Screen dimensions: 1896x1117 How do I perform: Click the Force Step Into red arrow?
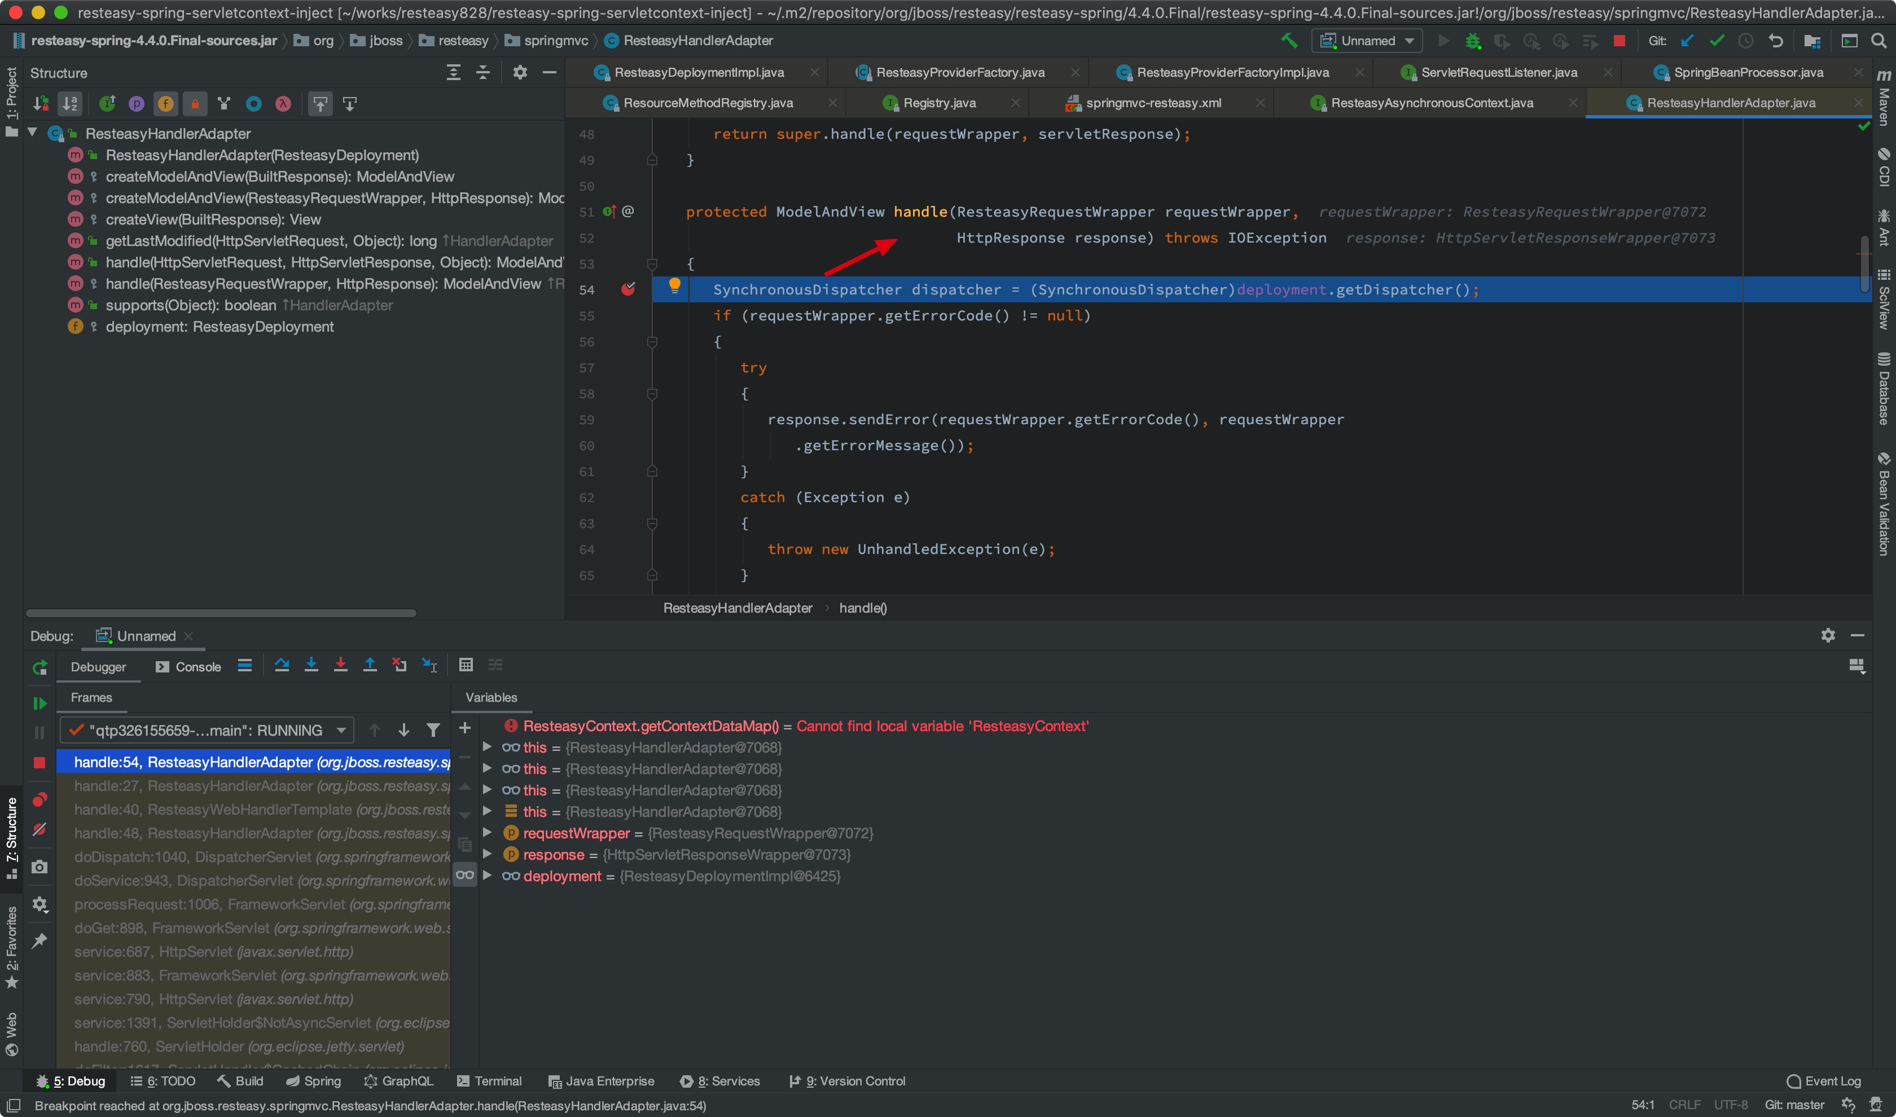point(340,665)
